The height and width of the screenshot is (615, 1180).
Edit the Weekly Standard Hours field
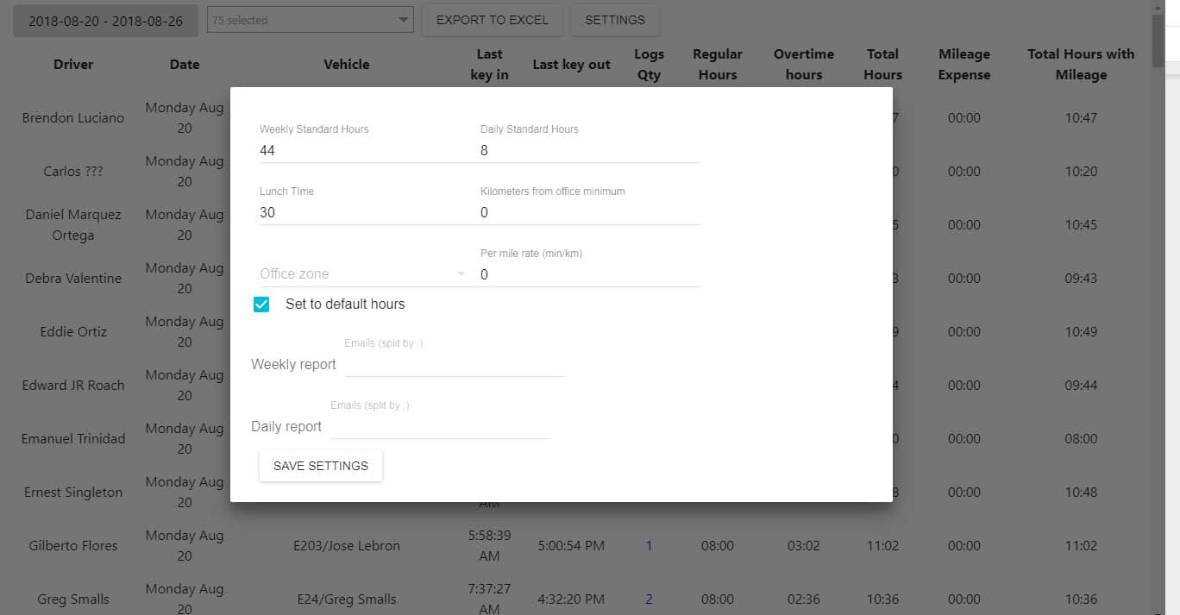point(368,150)
